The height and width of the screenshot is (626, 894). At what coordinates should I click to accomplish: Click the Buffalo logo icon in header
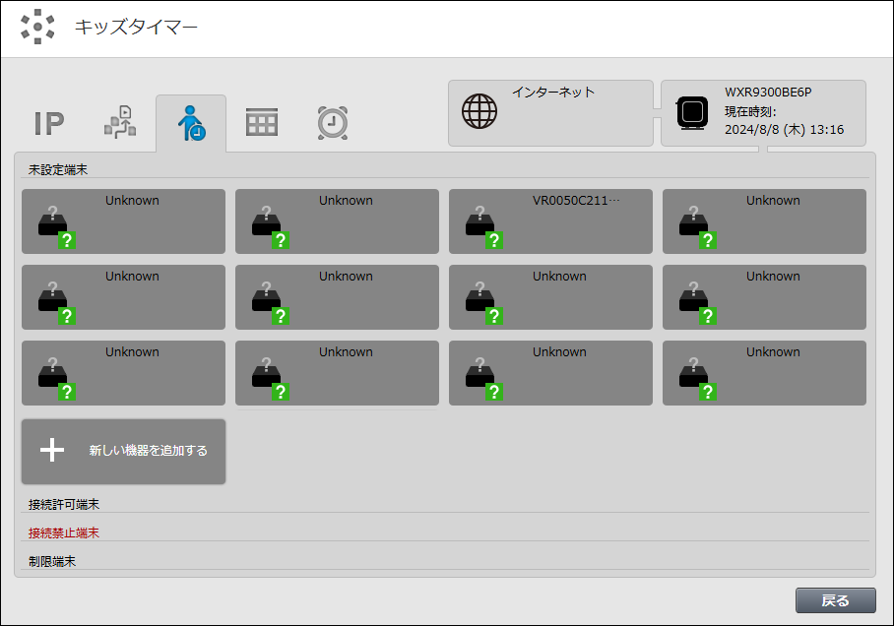coord(37,27)
